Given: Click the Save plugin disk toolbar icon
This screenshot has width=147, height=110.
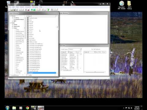Looking at the screenshot, I should [14, 10].
